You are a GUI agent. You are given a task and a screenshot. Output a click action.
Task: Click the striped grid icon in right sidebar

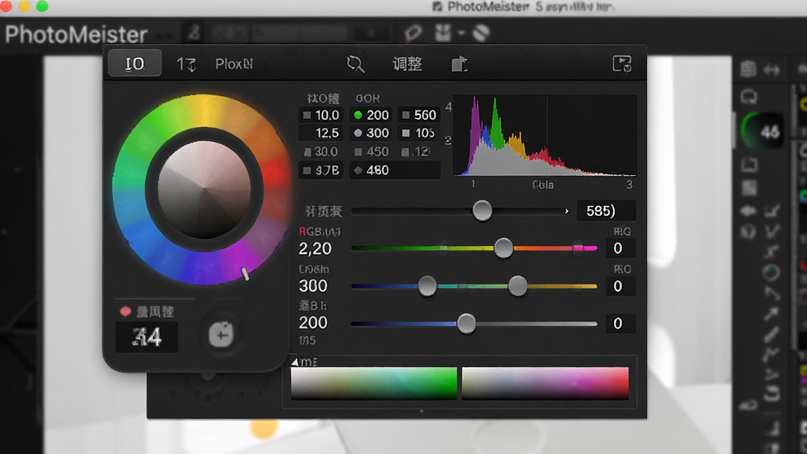(x=749, y=188)
